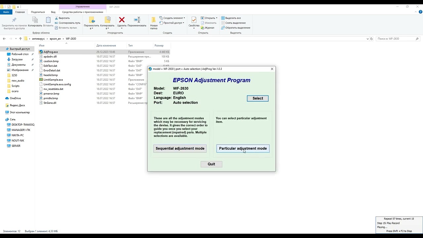
Task: Create a new folder (Новая папка)
Action: tap(154, 23)
